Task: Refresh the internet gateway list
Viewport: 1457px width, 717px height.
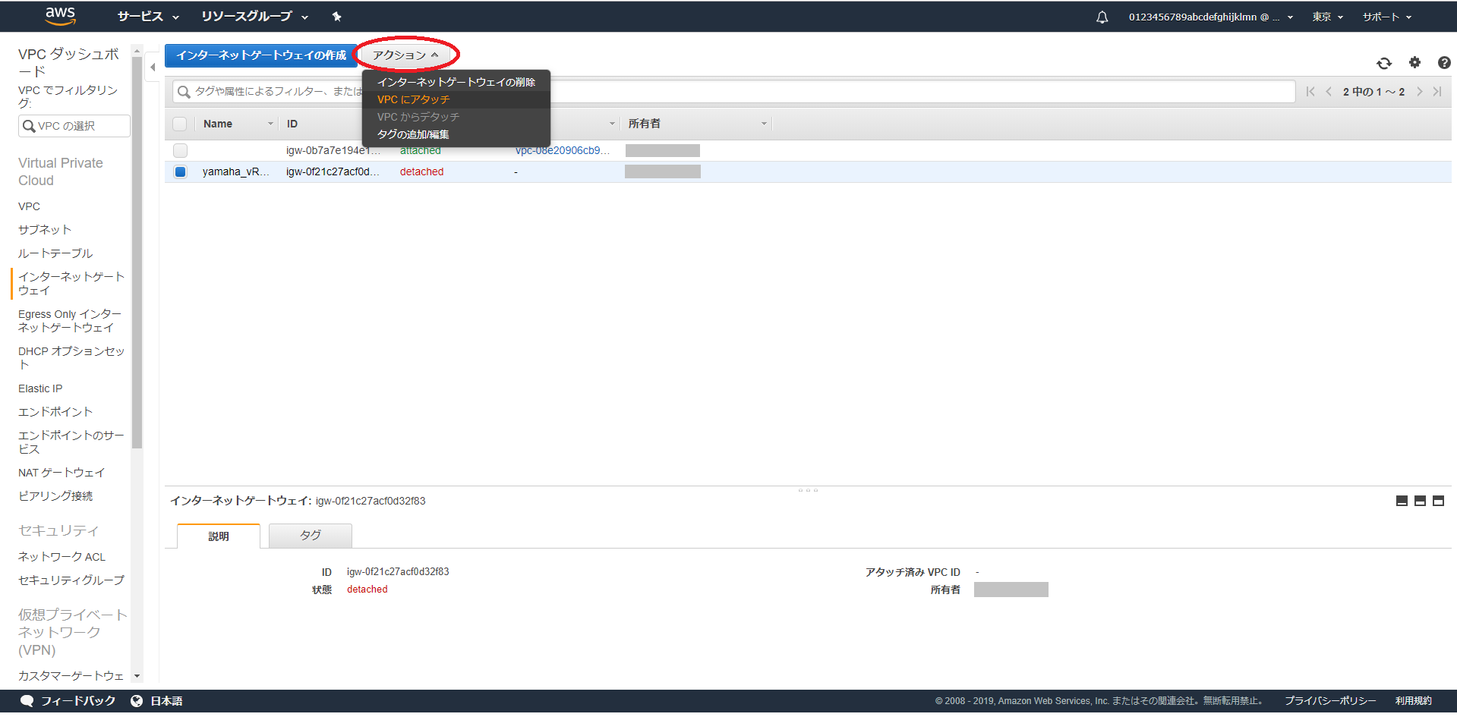Action: pos(1384,64)
